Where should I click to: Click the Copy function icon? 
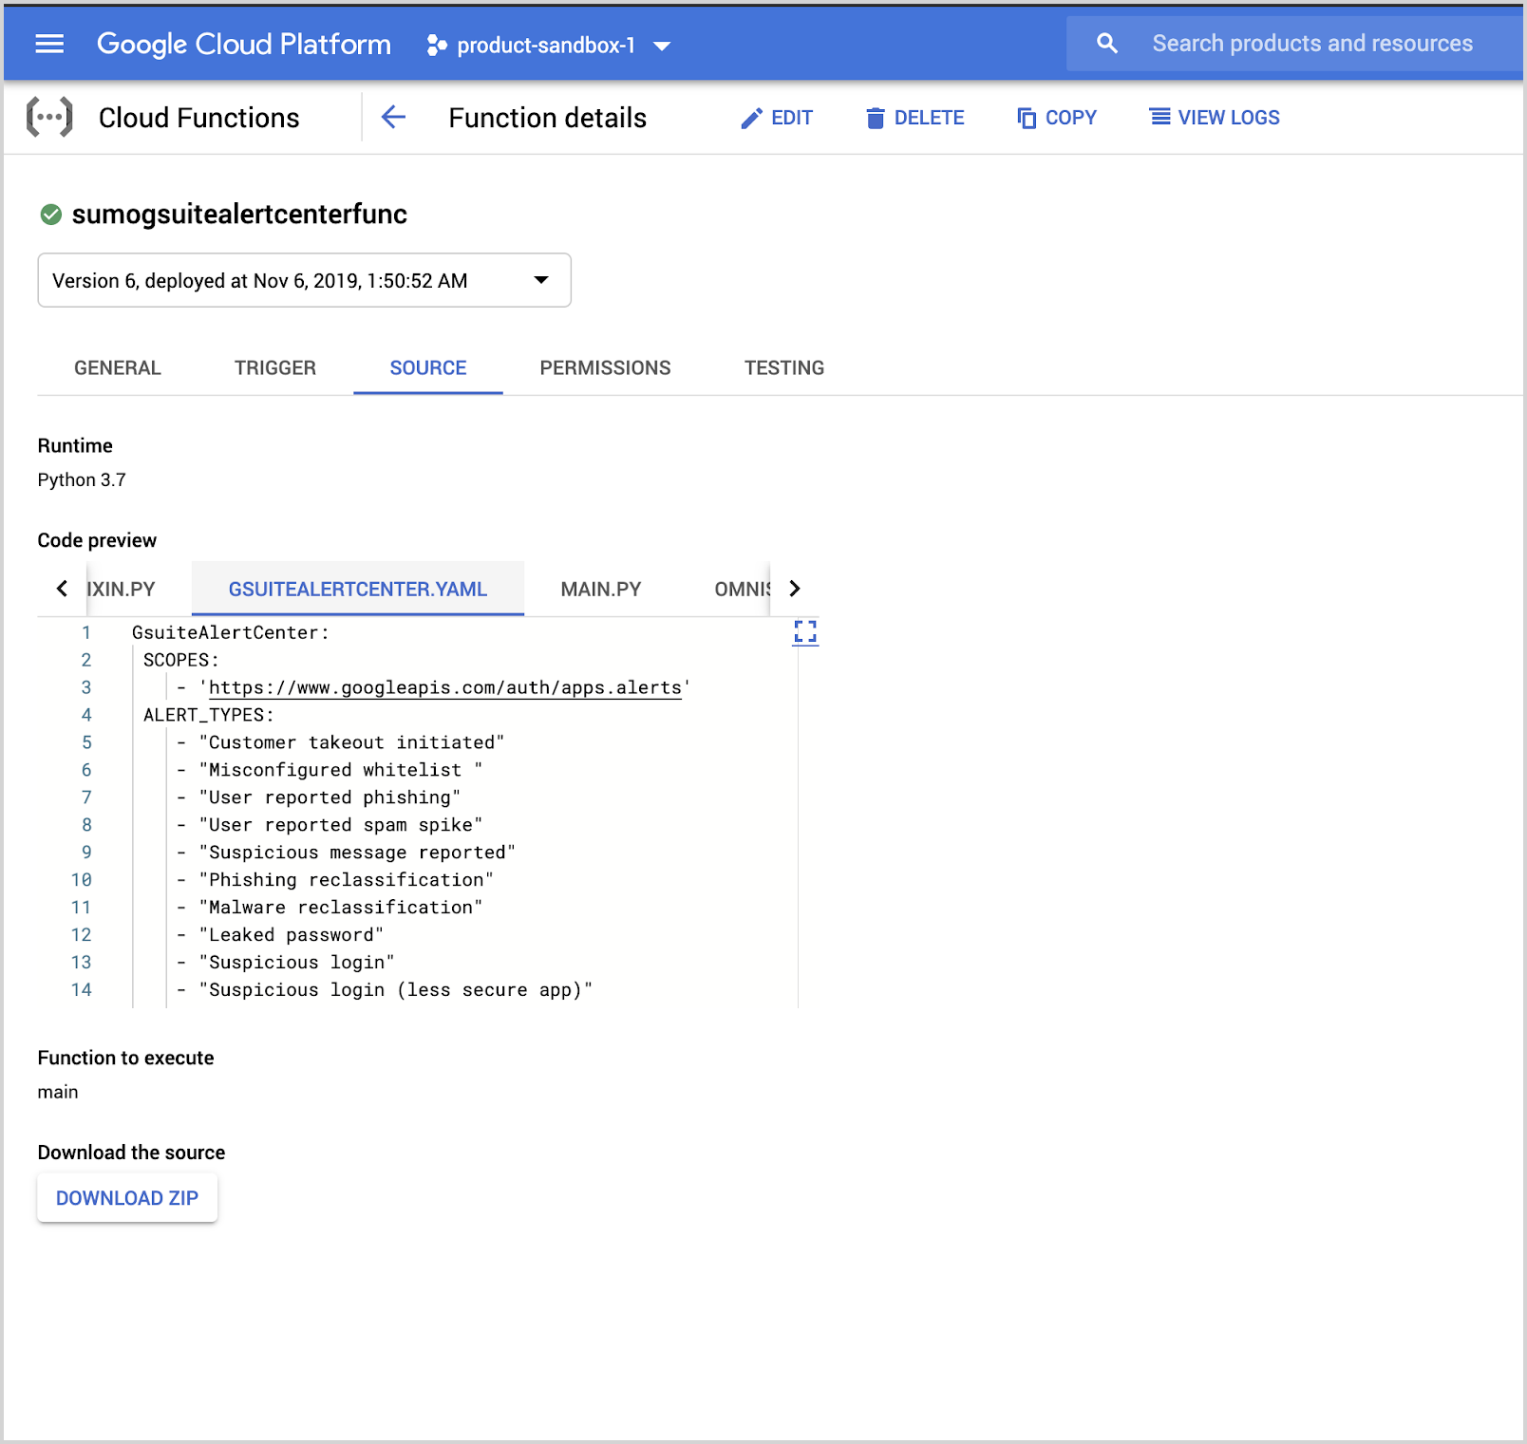coord(1027,117)
